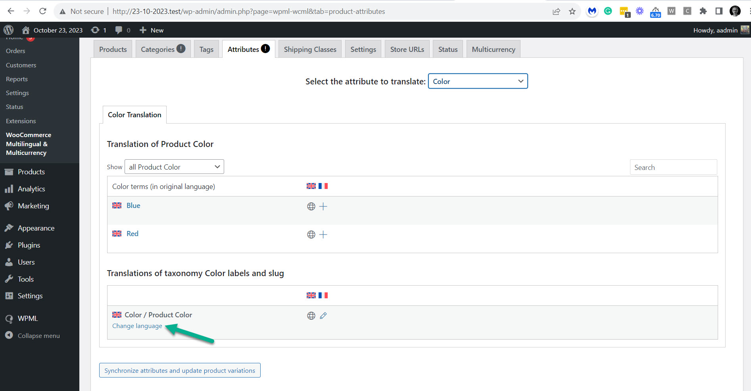Click the globe icon in Red row
Viewport: 751px width, 391px height.
coord(311,235)
